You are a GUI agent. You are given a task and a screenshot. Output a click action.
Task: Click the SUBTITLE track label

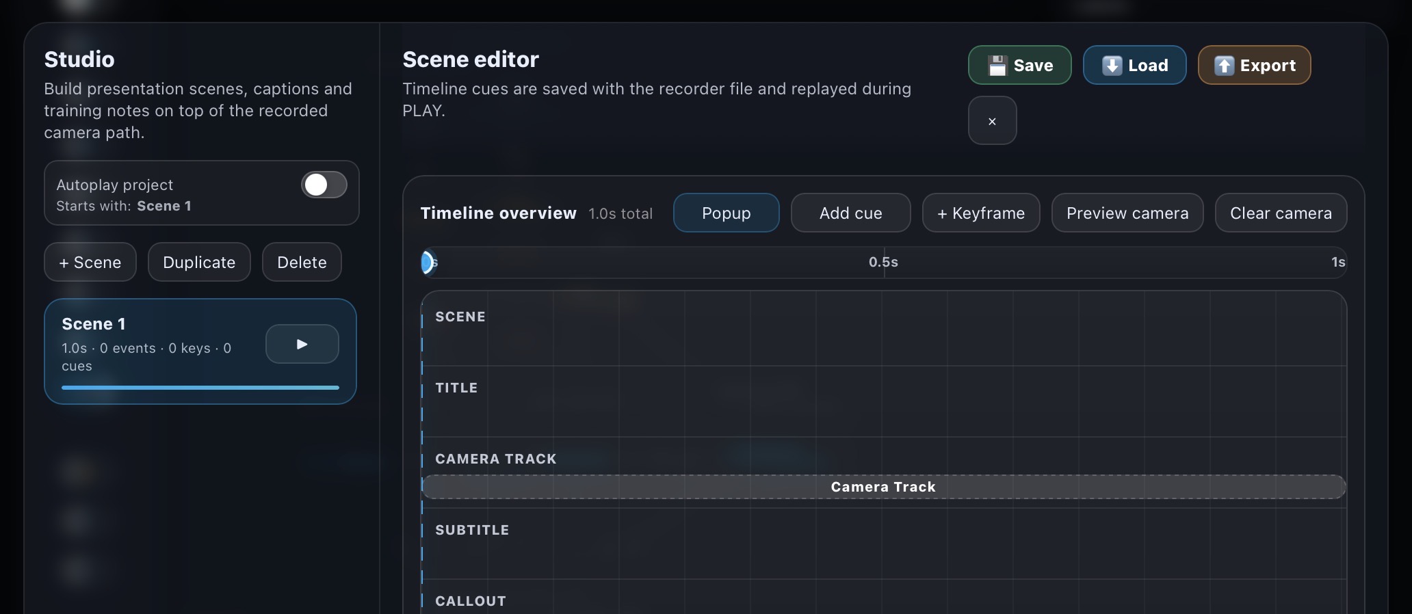[472, 530]
